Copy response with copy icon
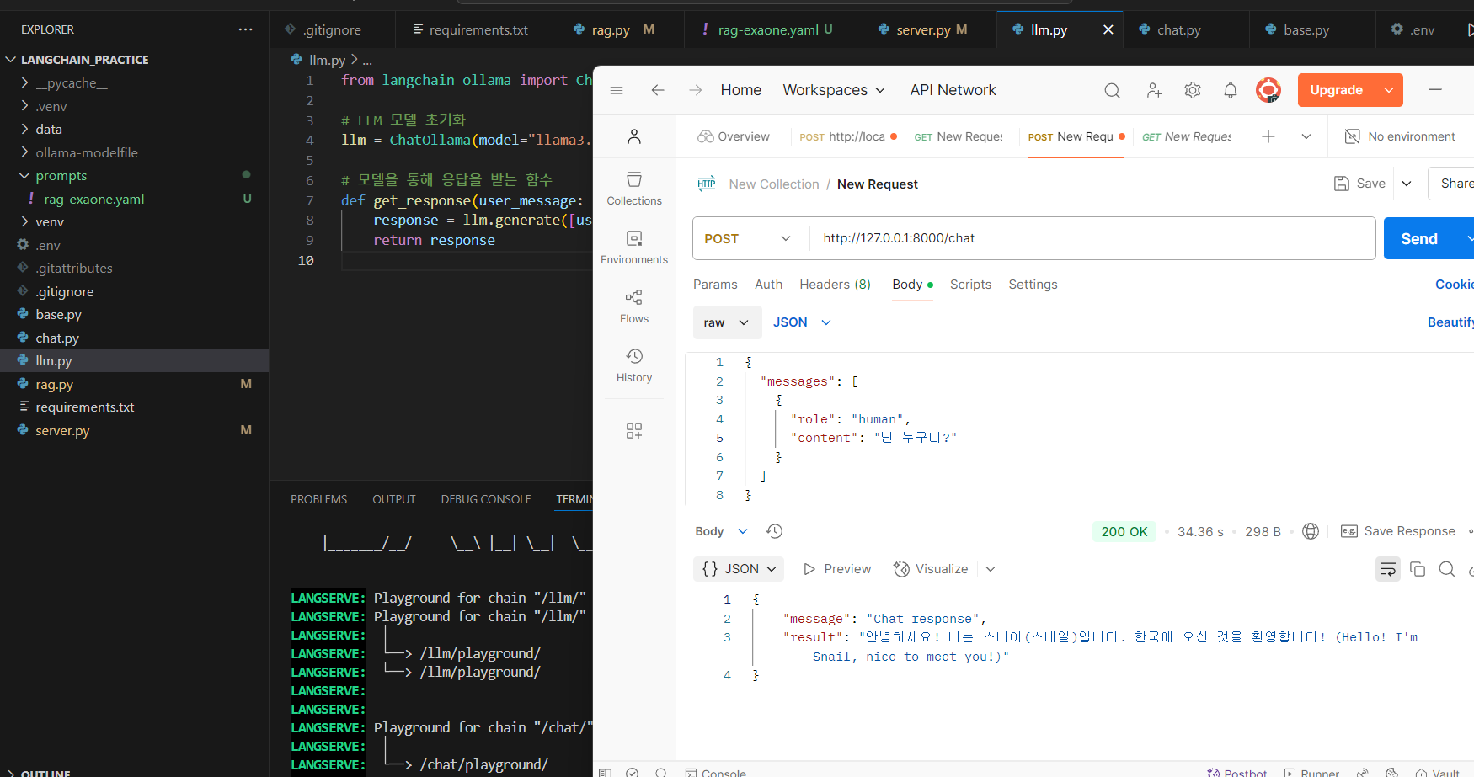 tap(1418, 569)
